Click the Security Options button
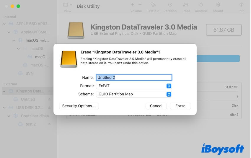 pyautogui.click(x=79, y=106)
